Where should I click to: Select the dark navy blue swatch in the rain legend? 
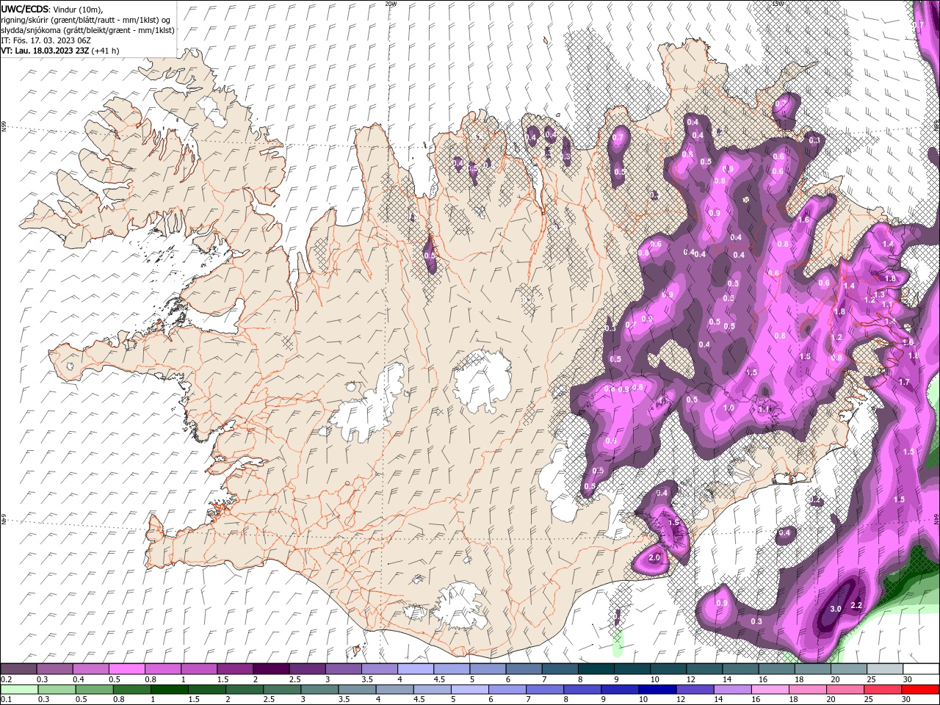[x=656, y=690]
